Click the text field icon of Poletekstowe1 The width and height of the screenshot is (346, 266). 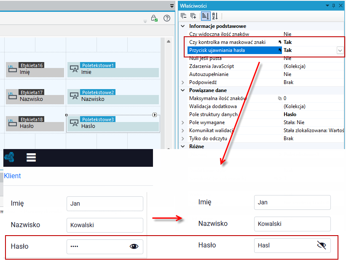[74, 69]
